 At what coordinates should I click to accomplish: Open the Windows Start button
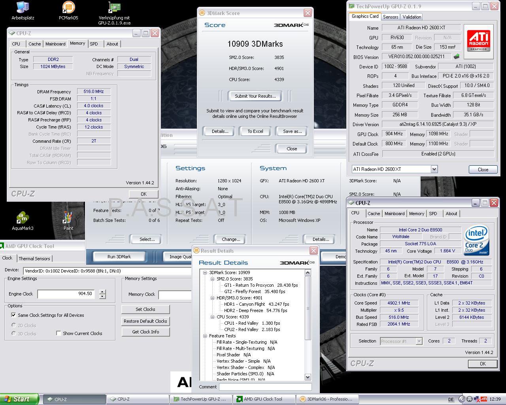19,399
